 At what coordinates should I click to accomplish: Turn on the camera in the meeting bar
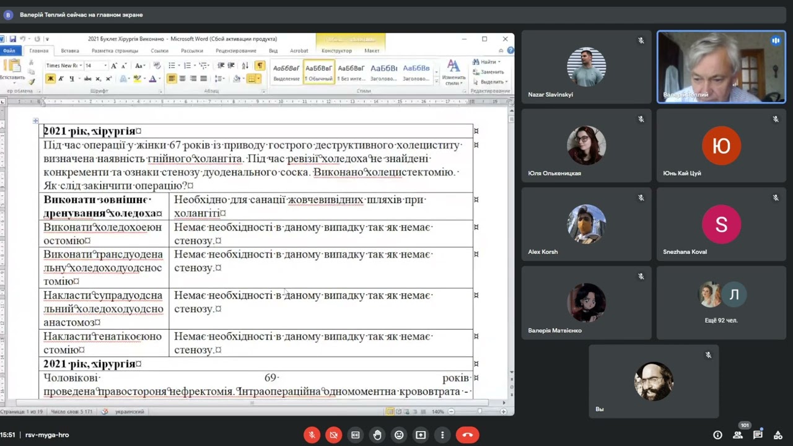[x=334, y=435]
